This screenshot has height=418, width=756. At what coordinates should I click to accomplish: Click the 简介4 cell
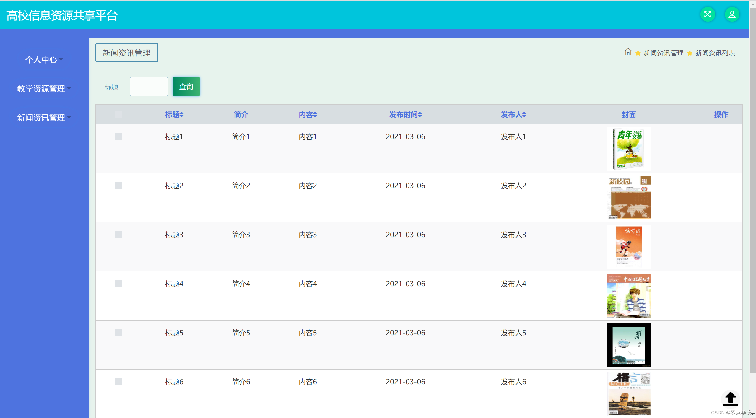click(241, 284)
